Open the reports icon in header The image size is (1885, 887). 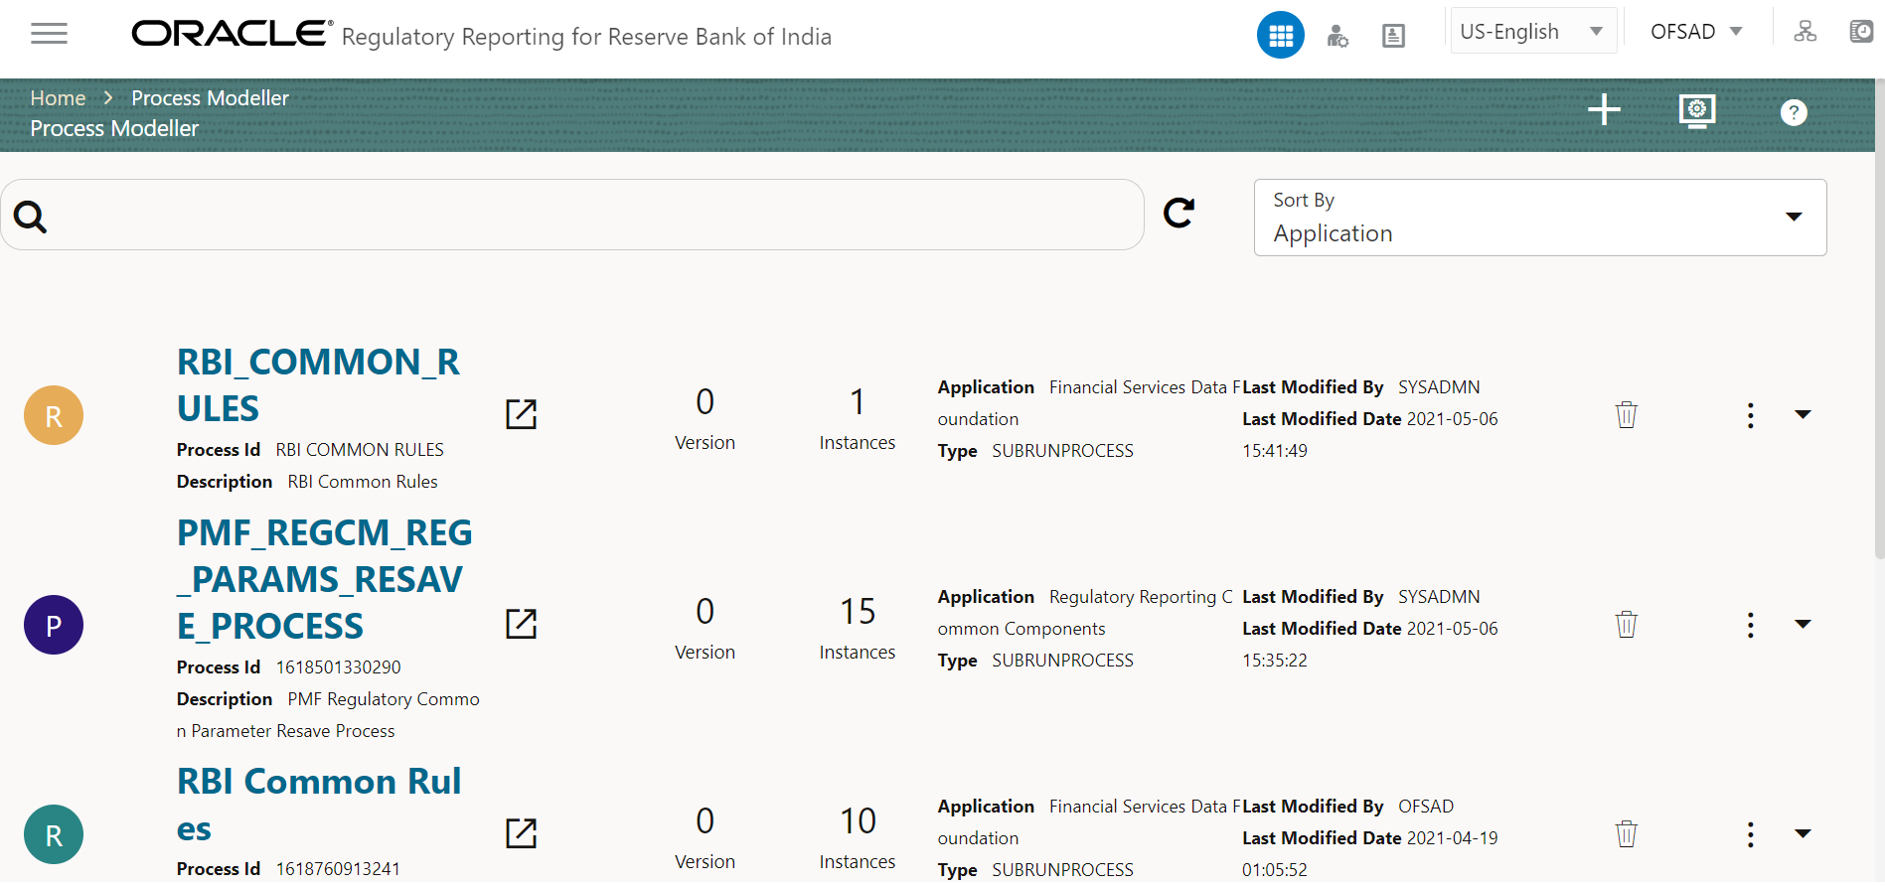[1393, 37]
